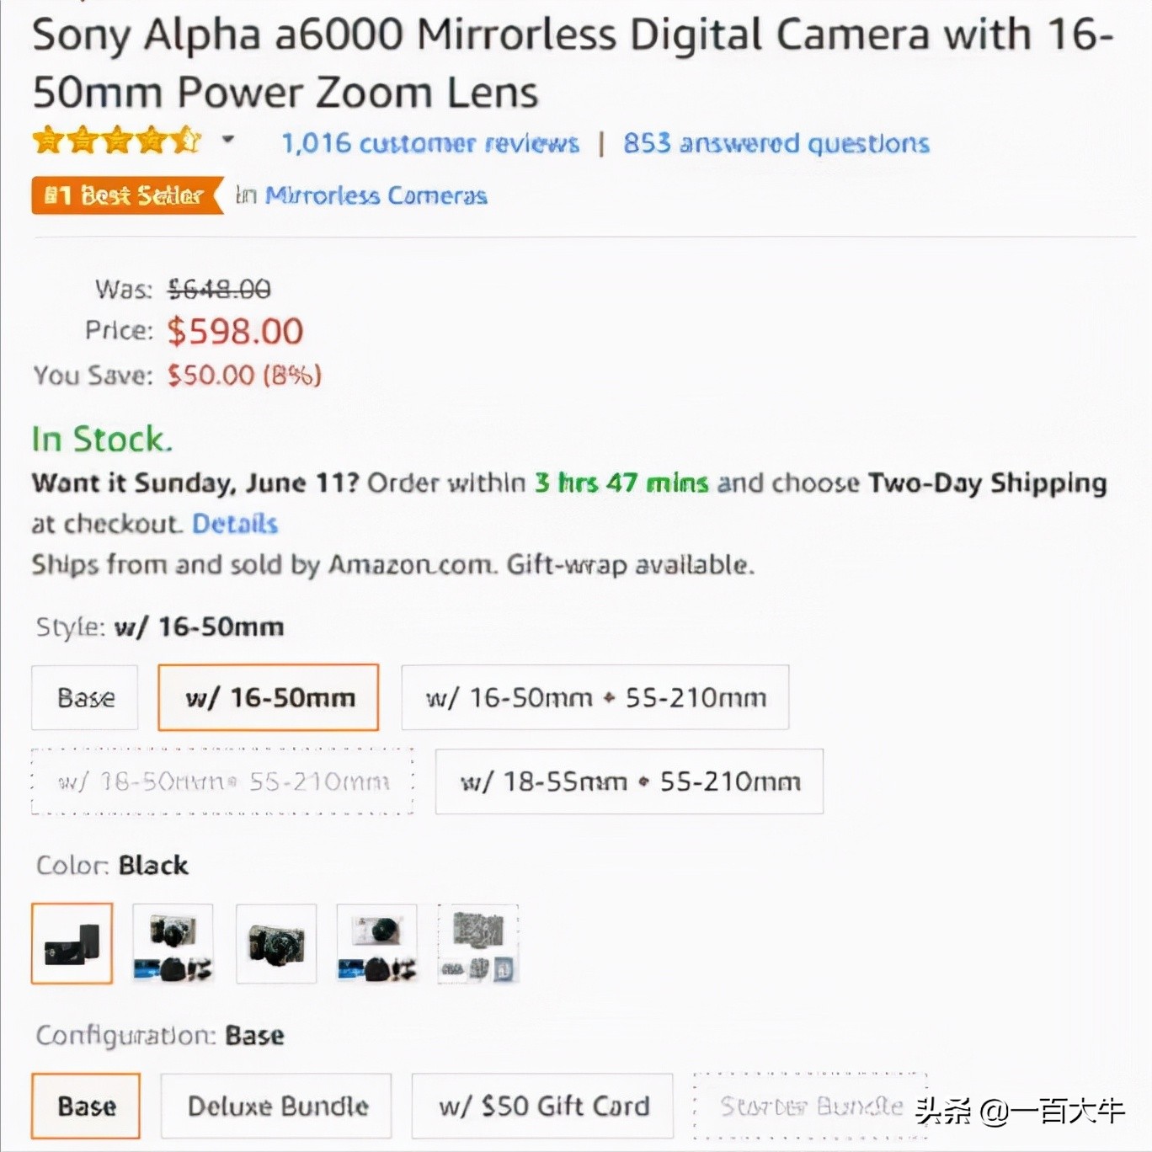1152x1152 pixels.
Task: Open Mirrorless Cameras category link
Action: (x=376, y=195)
